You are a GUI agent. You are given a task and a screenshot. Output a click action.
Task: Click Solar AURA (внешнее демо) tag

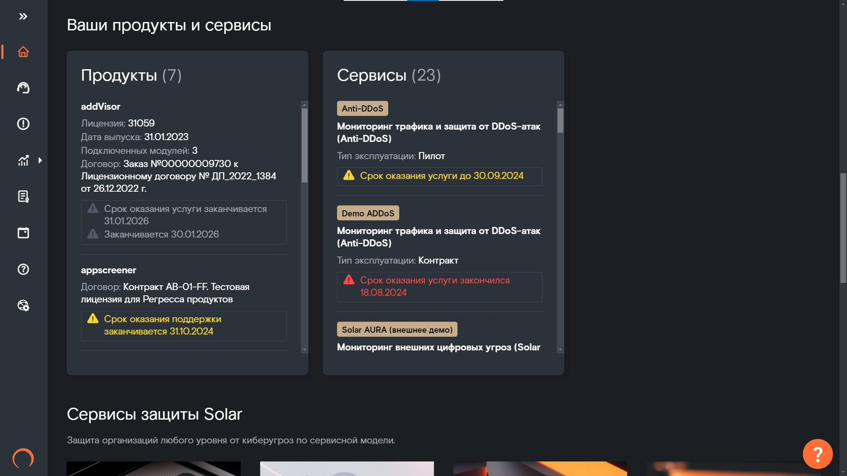tap(397, 330)
